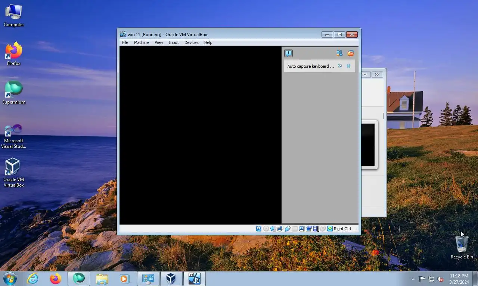The width and height of the screenshot is (478, 286).
Task: Click the display status indicator icon
Action: coord(301,229)
